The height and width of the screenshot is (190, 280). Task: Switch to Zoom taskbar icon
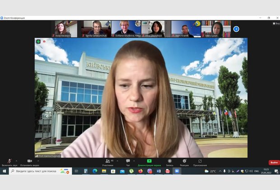(x=177, y=171)
